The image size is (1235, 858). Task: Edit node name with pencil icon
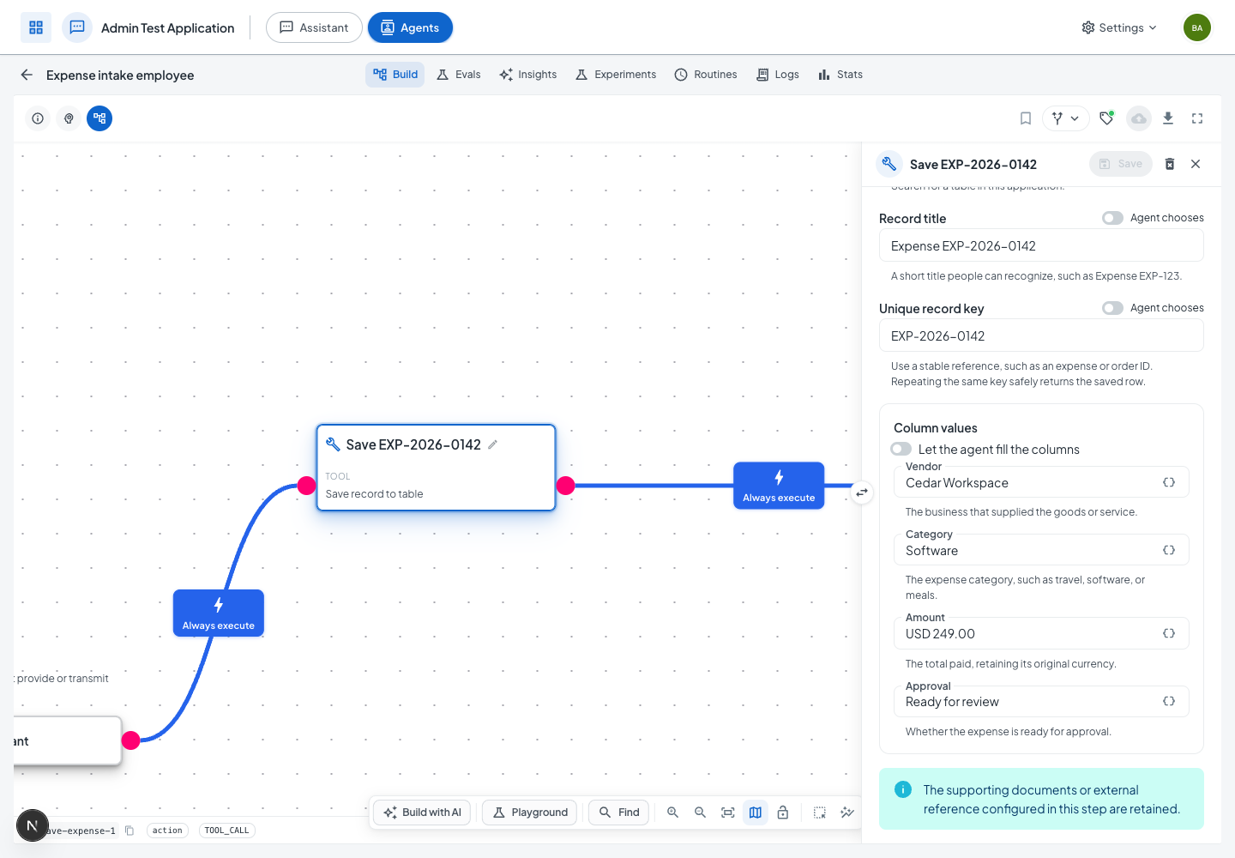point(492,444)
